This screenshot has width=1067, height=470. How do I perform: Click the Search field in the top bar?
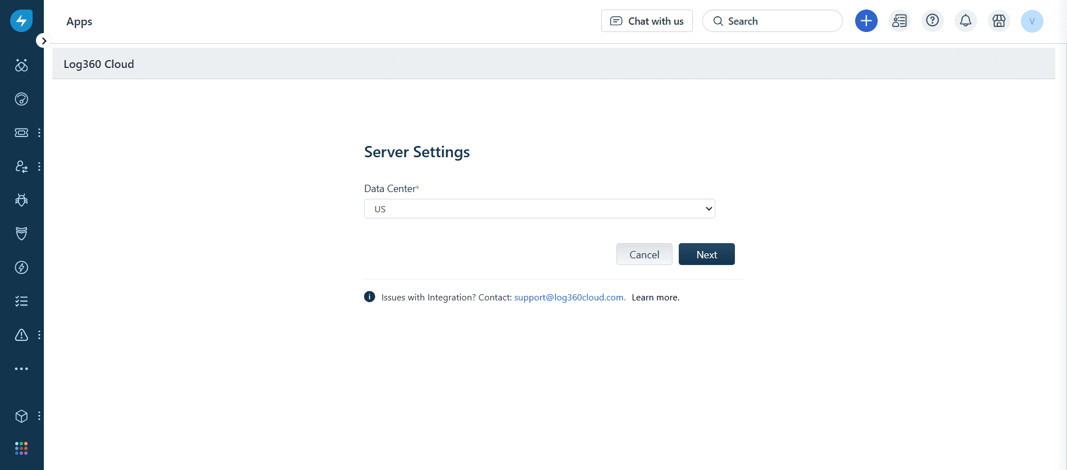773,21
